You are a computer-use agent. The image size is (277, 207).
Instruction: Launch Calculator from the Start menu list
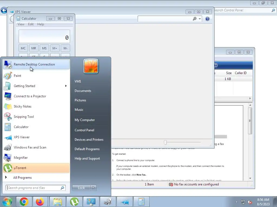(x=36, y=127)
